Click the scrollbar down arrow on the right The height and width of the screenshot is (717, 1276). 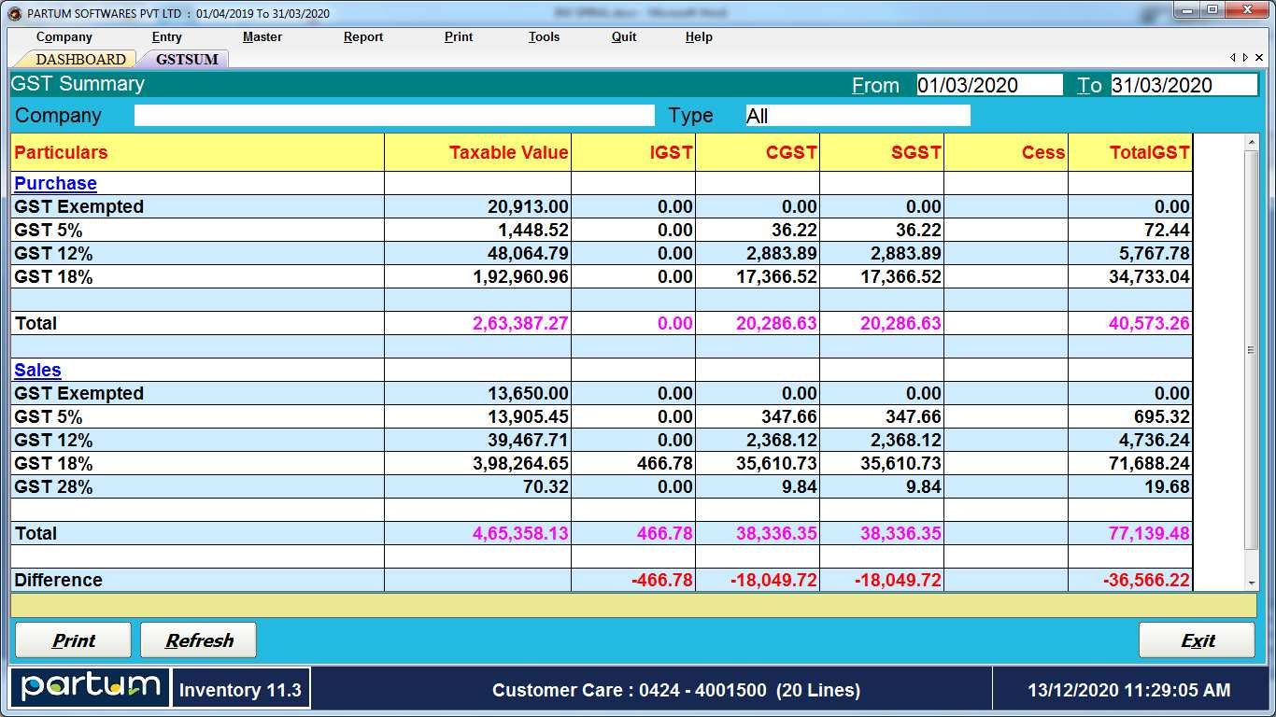(1253, 583)
